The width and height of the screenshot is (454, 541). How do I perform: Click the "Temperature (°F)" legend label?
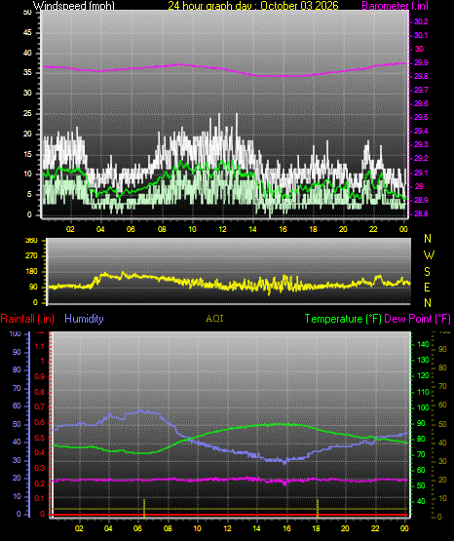tap(343, 319)
